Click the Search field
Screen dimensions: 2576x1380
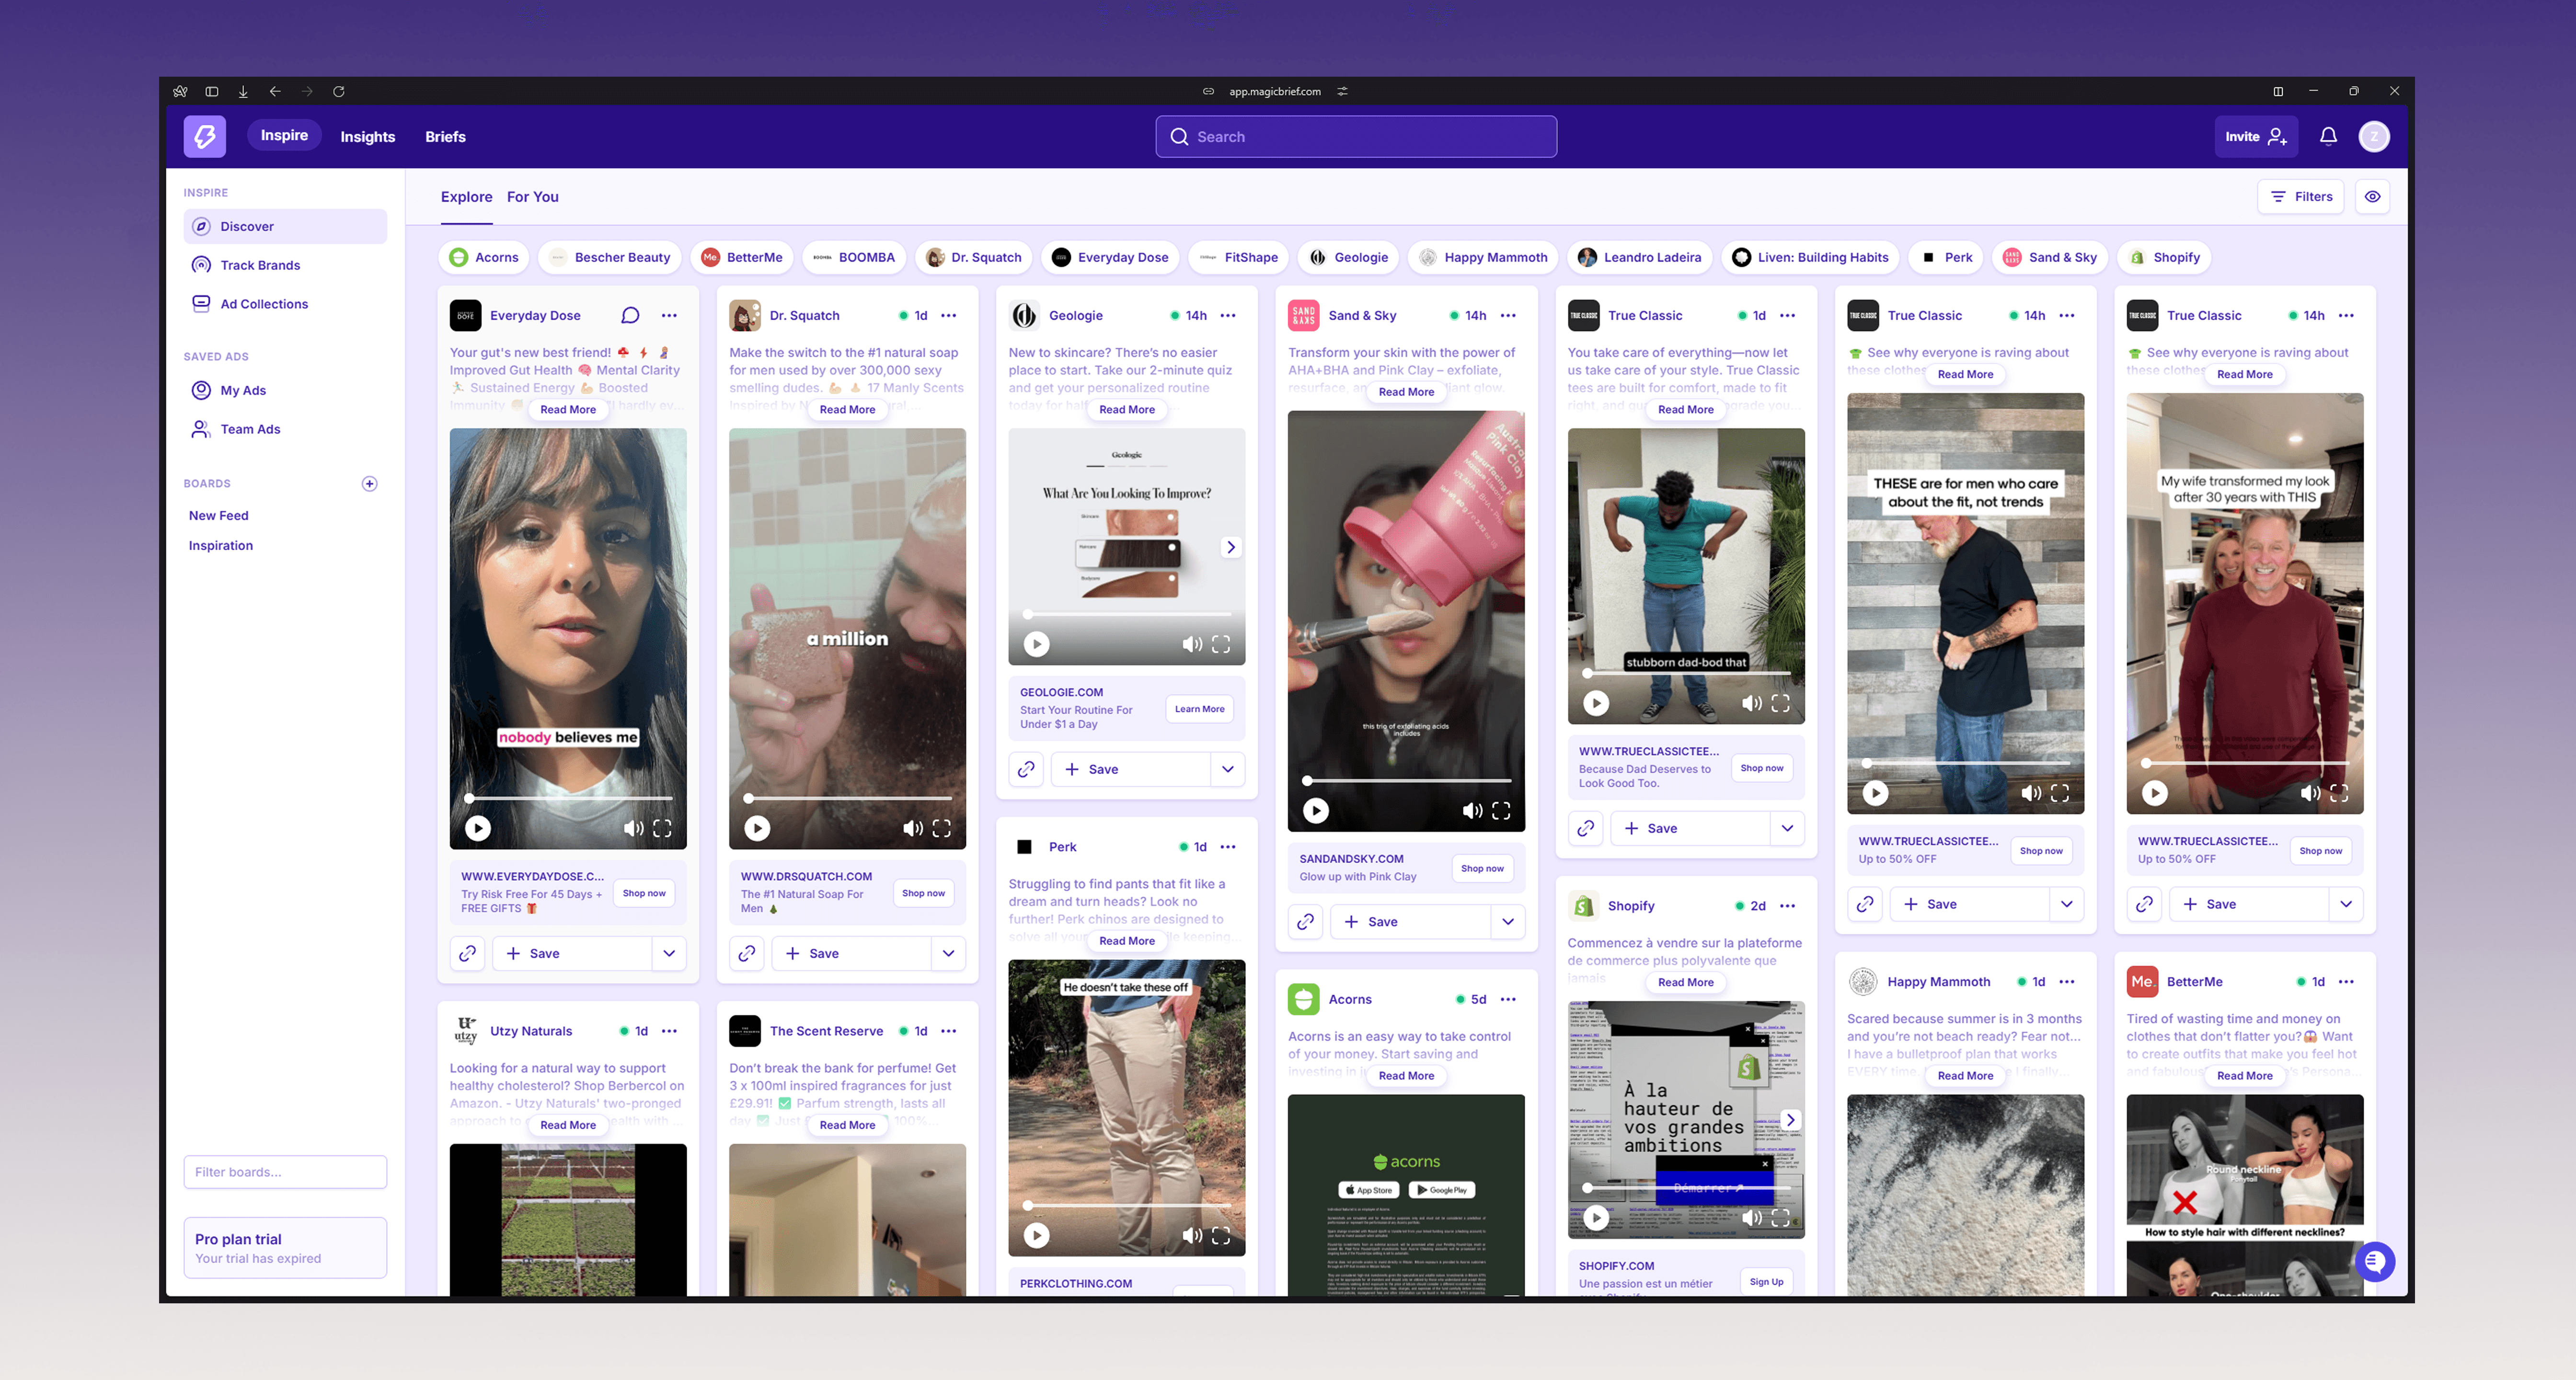(1356, 136)
